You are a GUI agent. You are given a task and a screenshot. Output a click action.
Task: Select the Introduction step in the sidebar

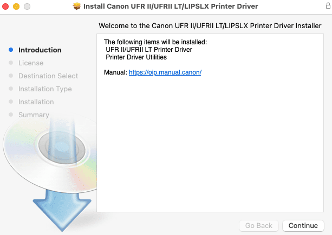pos(40,50)
